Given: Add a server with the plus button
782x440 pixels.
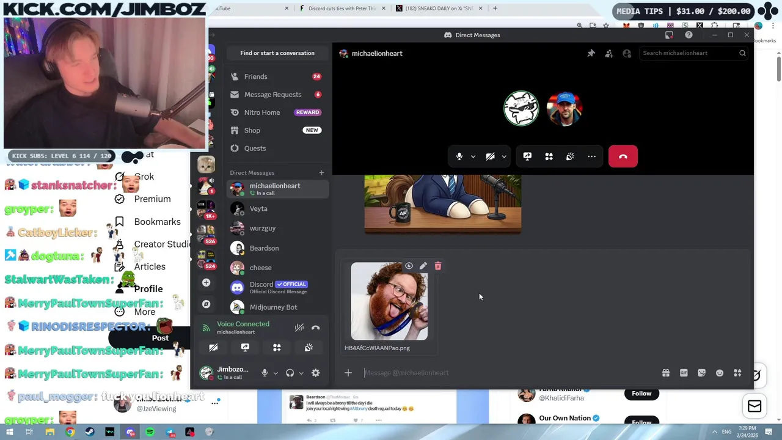Looking at the screenshot, I should point(206,282).
